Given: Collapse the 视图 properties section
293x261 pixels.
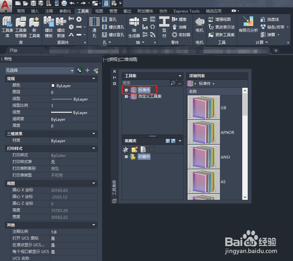Looking at the screenshot, I should [94, 183].
